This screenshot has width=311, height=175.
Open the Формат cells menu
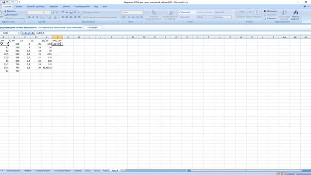[257, 14]
